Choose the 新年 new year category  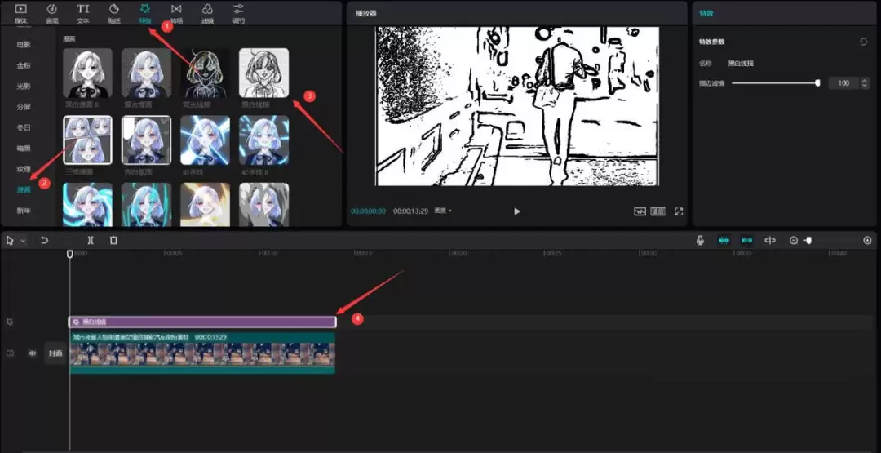(24, 211)
